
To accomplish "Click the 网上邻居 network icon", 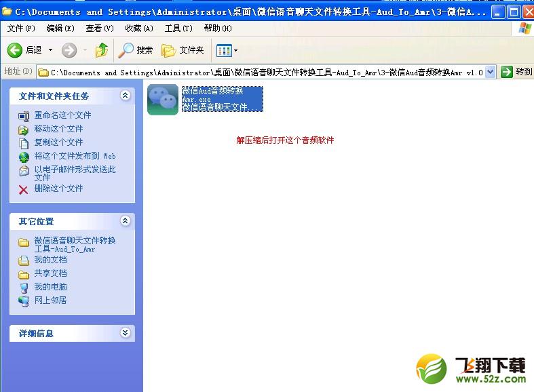I will [x=24, y=302].
